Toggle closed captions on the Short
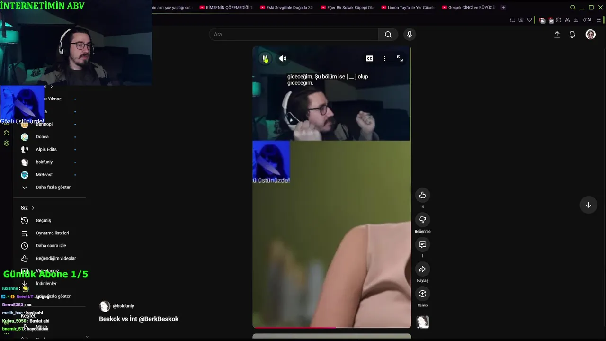The height and width of the screenshot is (341, 606). (x=369, y=58)
